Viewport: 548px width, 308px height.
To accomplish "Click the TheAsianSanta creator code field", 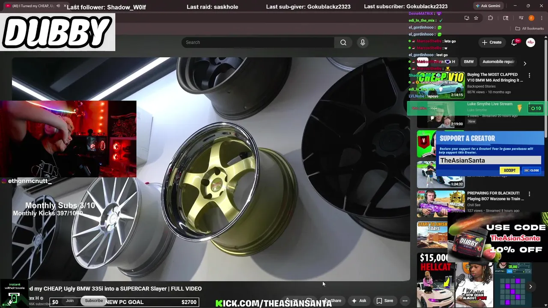I will (x=490, y=160).
